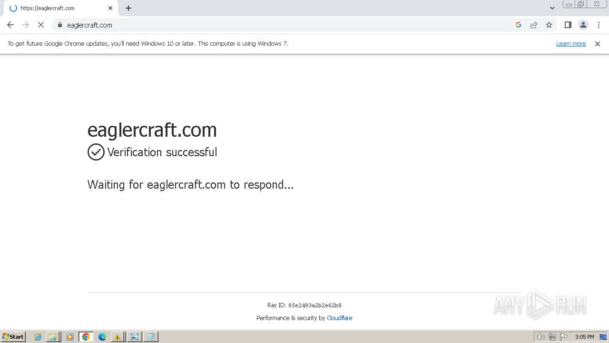The width and height of the screenshot is (609, 343).
Task: Share this page using the share icon
Action: (x=534, y=25)
